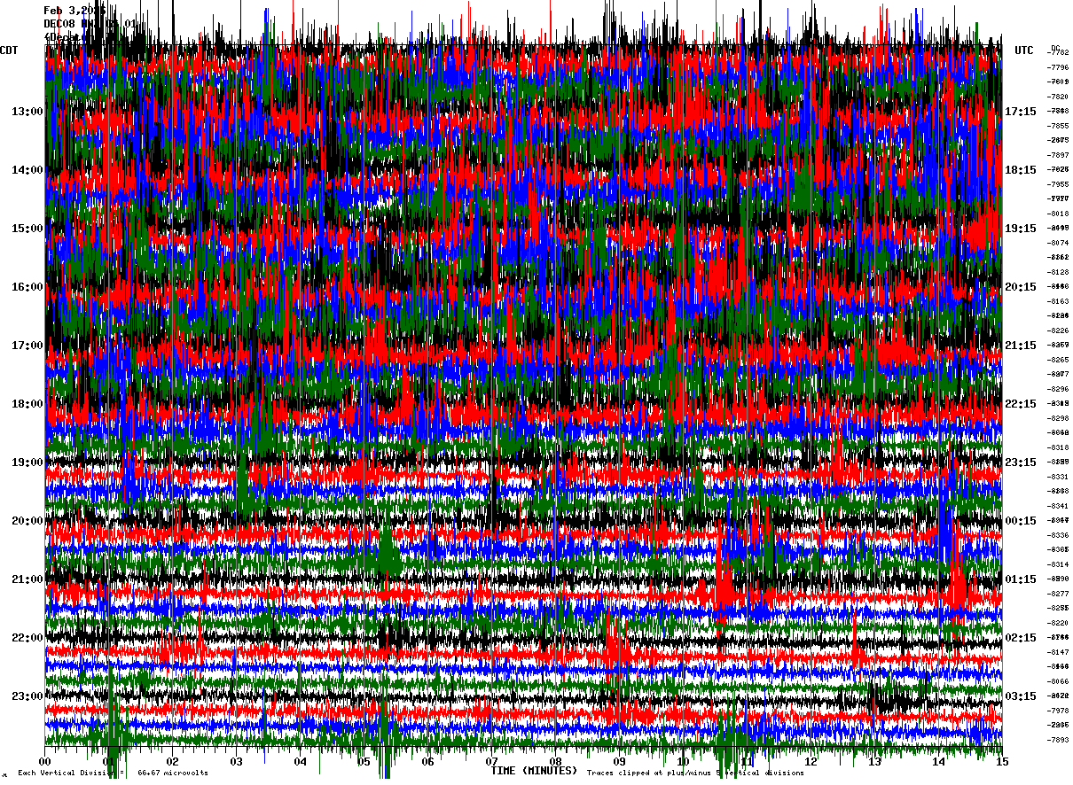The image size is (1073, 785).
Task: Click minute 07 on the time axis
Action: click(x=492, y=762)
